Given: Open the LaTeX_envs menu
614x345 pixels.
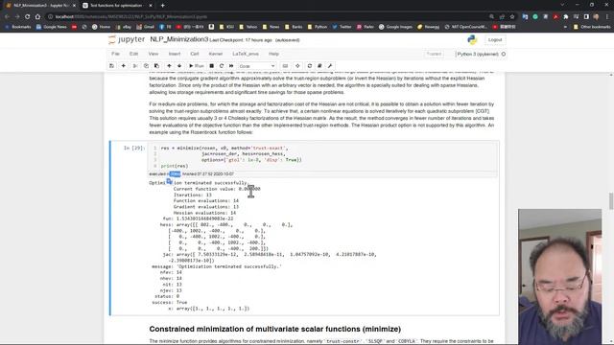Looking at the screenshot, I should [x=246, y=54].
